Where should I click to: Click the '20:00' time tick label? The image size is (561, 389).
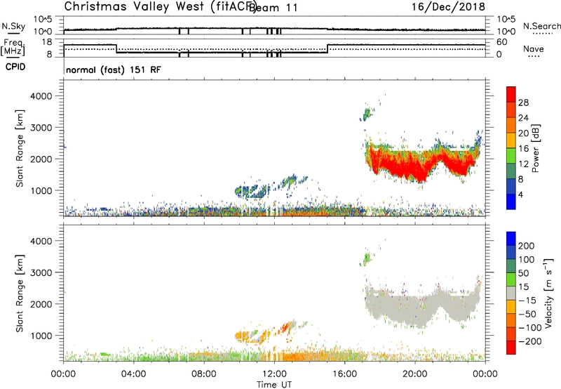coord(415,374)
